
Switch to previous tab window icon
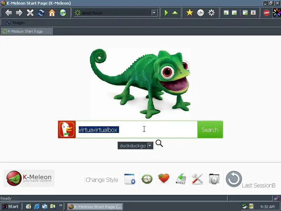226,13
